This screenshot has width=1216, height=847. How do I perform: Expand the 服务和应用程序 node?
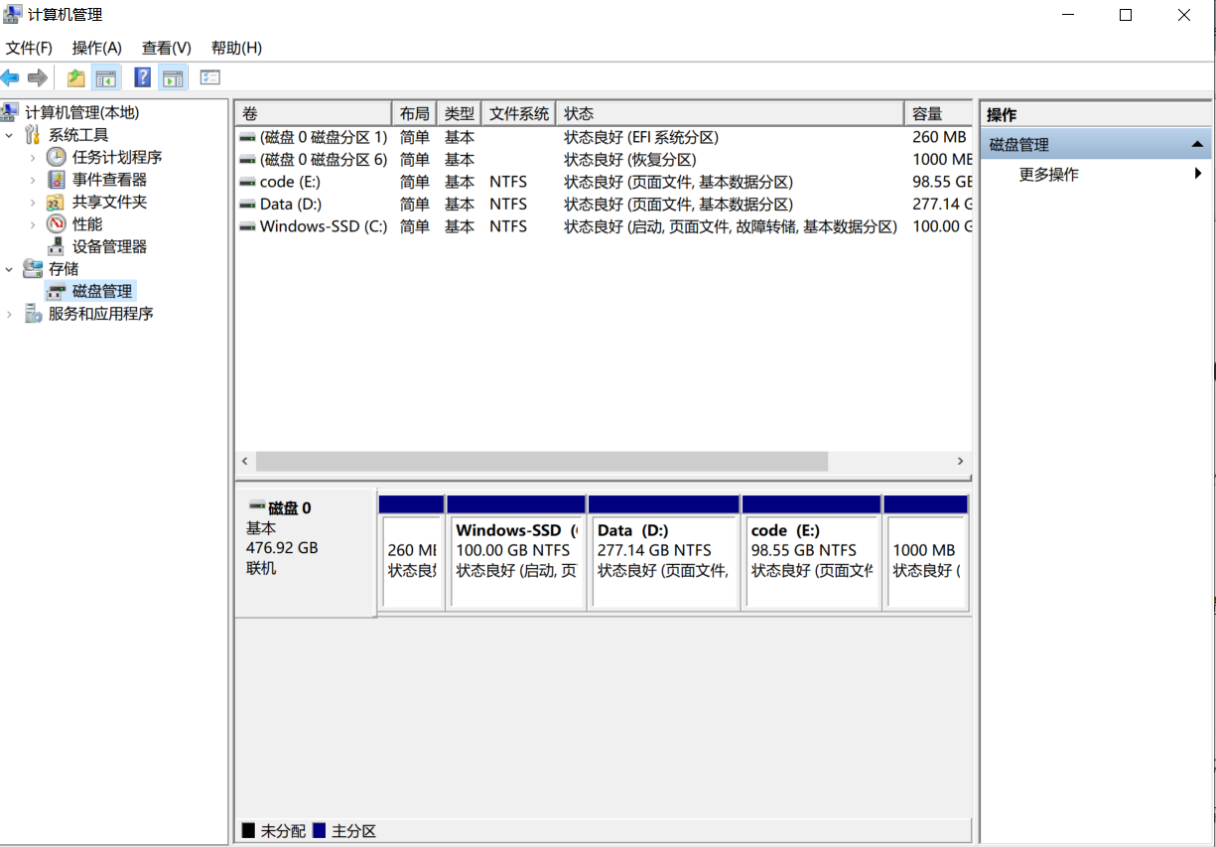[x=10, y=314]
